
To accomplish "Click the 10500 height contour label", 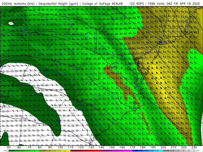I will tap(103, 32).
